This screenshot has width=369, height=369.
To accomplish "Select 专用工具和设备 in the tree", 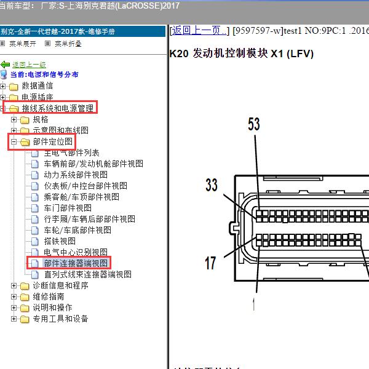I will (60, 319).
